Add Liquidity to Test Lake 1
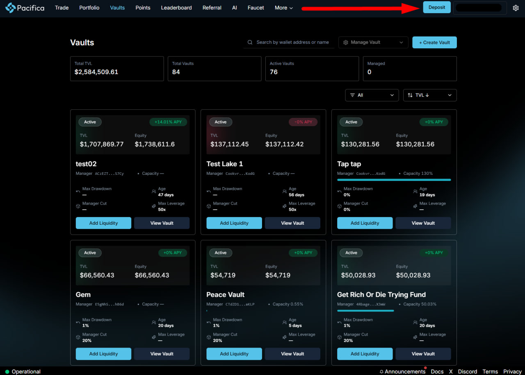 click(234, 223)
